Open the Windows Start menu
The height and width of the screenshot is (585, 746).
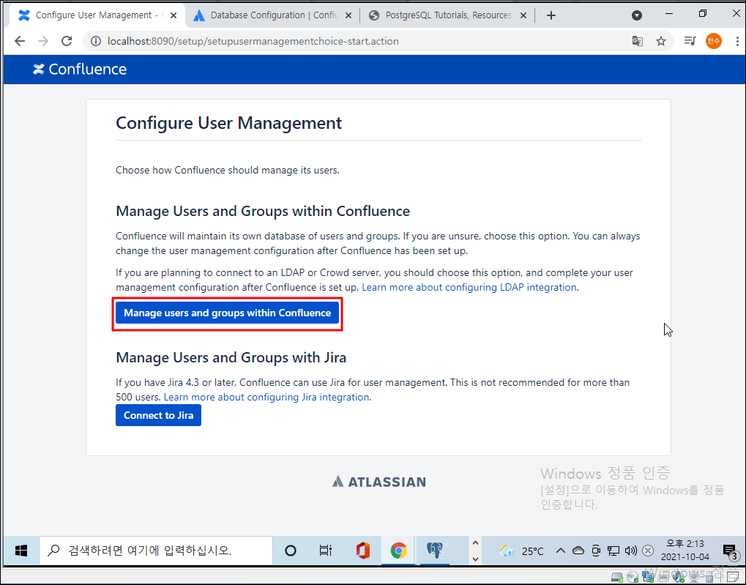(21, 551)
